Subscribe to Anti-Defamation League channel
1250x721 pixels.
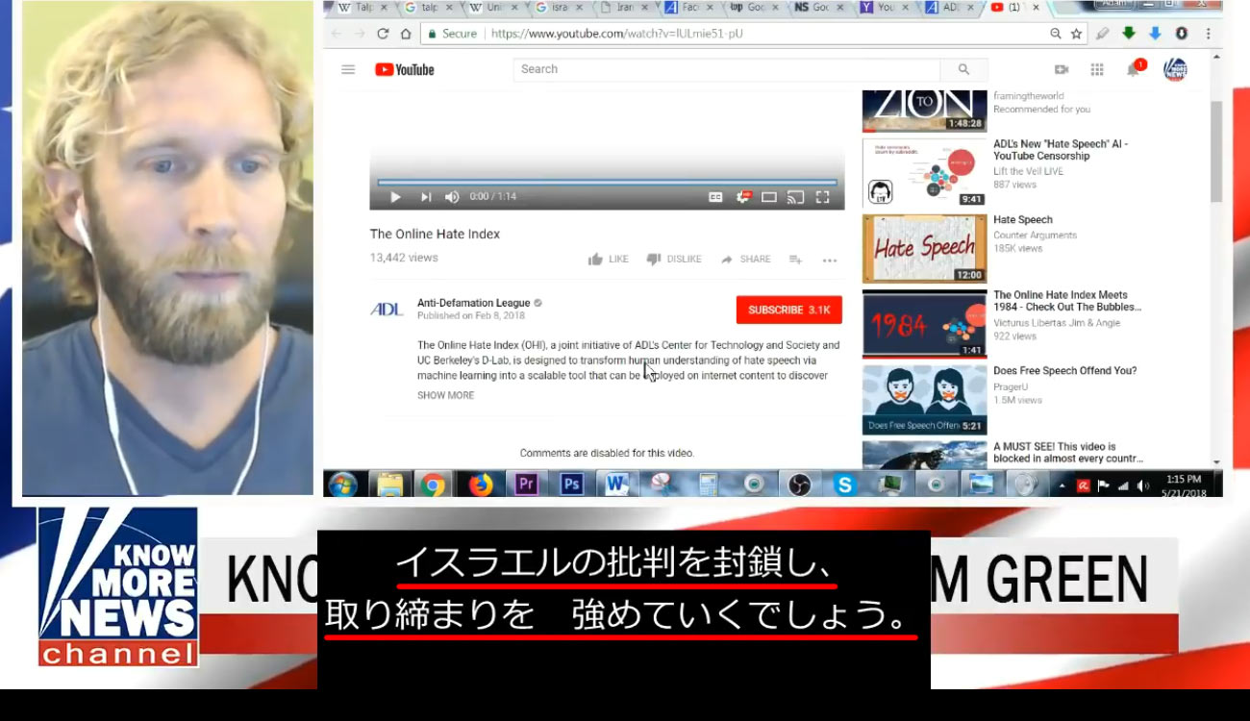tap(788, 310)
